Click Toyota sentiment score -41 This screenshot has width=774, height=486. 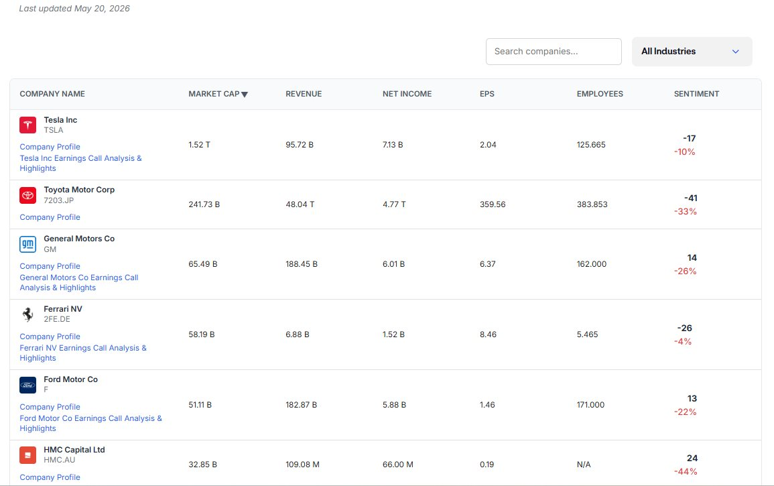pyautogui.click(x=691, y=198)
